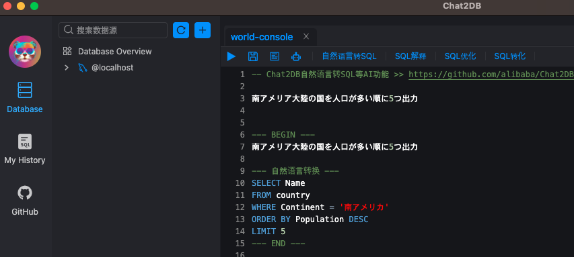Click the SQL优化 button
Viewport: 574px width, 257px height.
pos(460,56)
